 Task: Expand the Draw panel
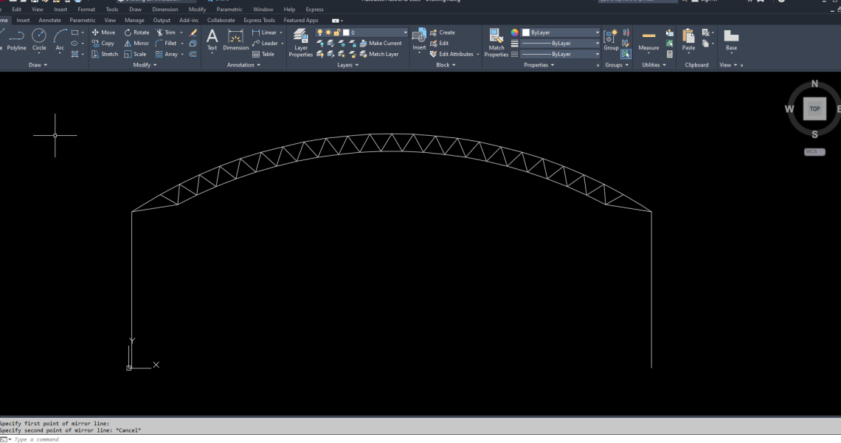point(38,65)
